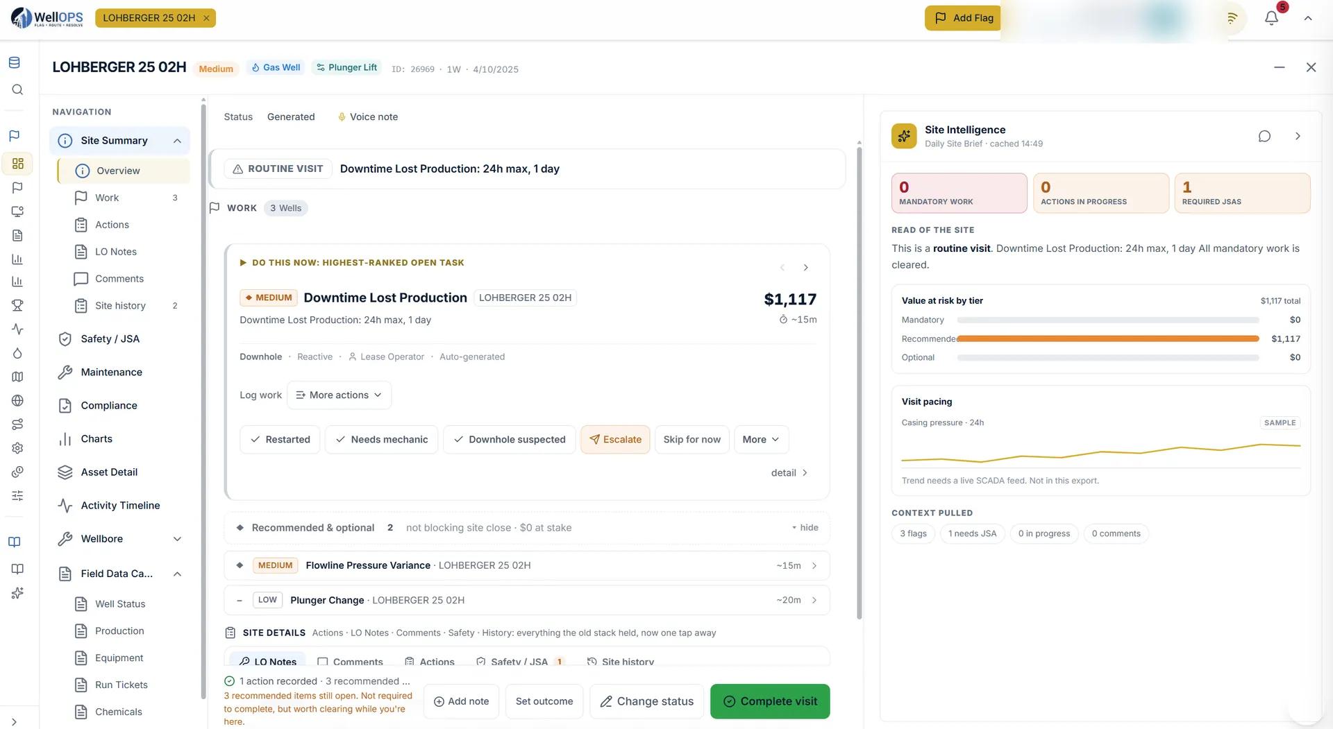Open LO Notes in navigation
This screenshot has height=729, width=1333.
pyautogui.click(x=115, y=252)
